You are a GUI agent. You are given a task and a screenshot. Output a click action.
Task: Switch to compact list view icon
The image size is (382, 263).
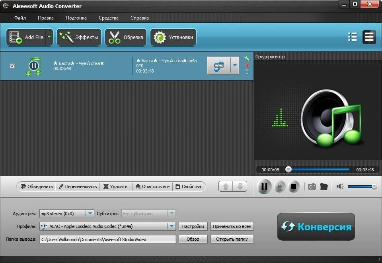(x=353, y=37)
